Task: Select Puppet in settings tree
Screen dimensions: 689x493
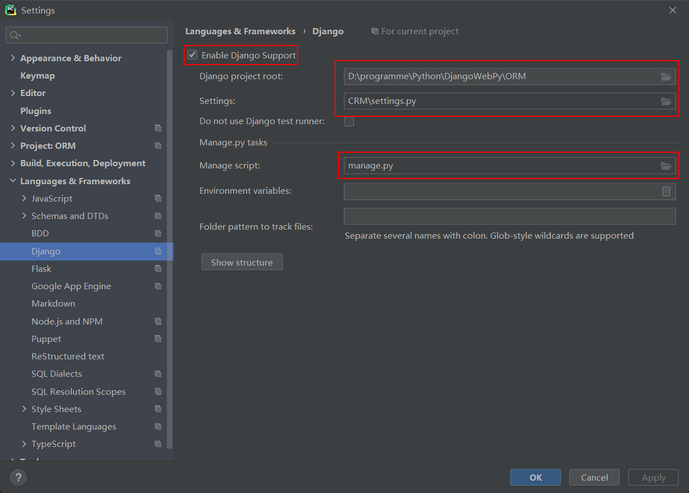Action: [46, 339]
